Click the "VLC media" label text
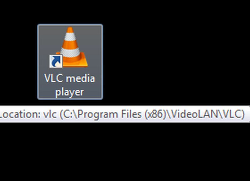250x181 pixels. tap(69, 78)
